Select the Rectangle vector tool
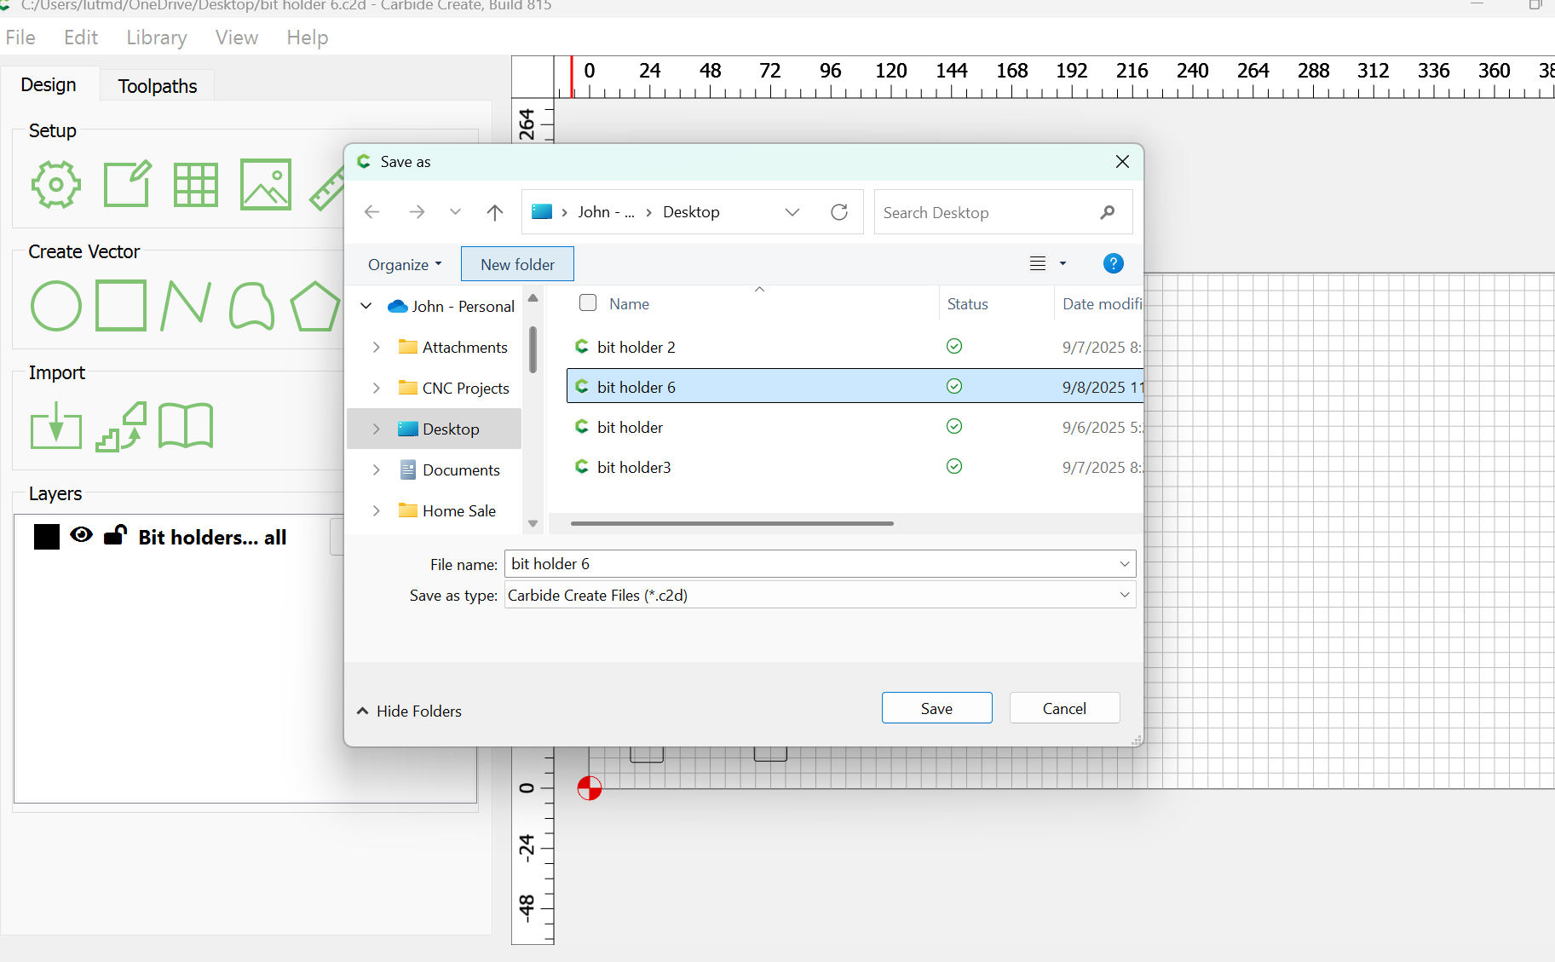 120,305
